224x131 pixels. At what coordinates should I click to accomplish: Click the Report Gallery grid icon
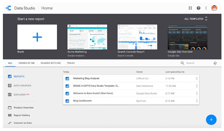click(x=10, y=115)
